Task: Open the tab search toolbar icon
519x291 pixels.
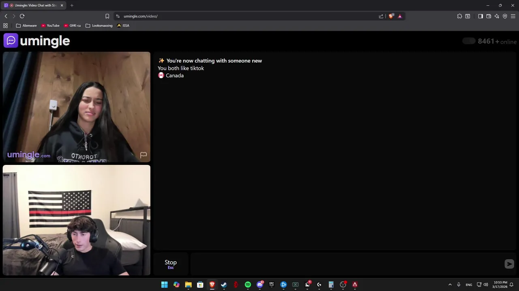Action: tap(468, 16)
